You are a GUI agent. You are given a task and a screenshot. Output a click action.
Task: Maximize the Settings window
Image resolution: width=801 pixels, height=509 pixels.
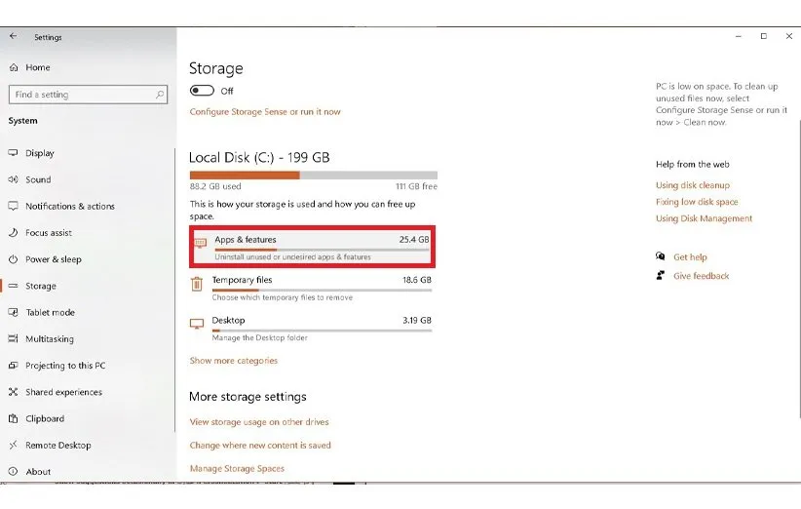pyautogui.click(x=764, y=36)
